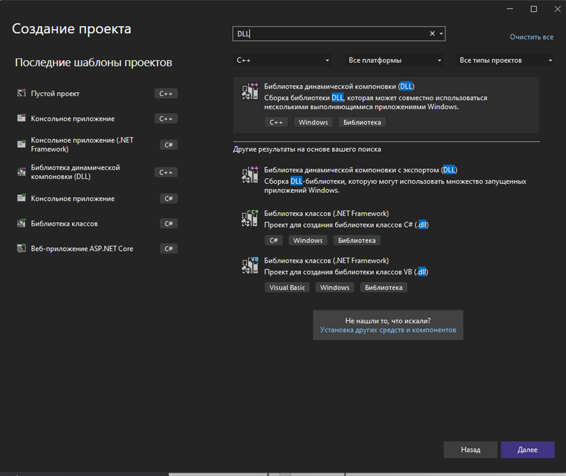
Task: Click the C++ Консольное приложение icon in recent list
Action: [22, 118]
